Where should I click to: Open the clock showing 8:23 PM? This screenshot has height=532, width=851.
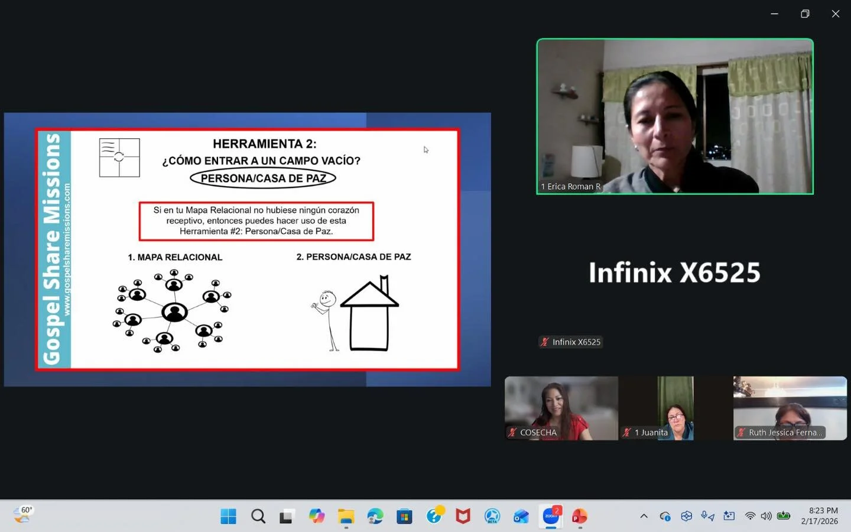point(819,515)
